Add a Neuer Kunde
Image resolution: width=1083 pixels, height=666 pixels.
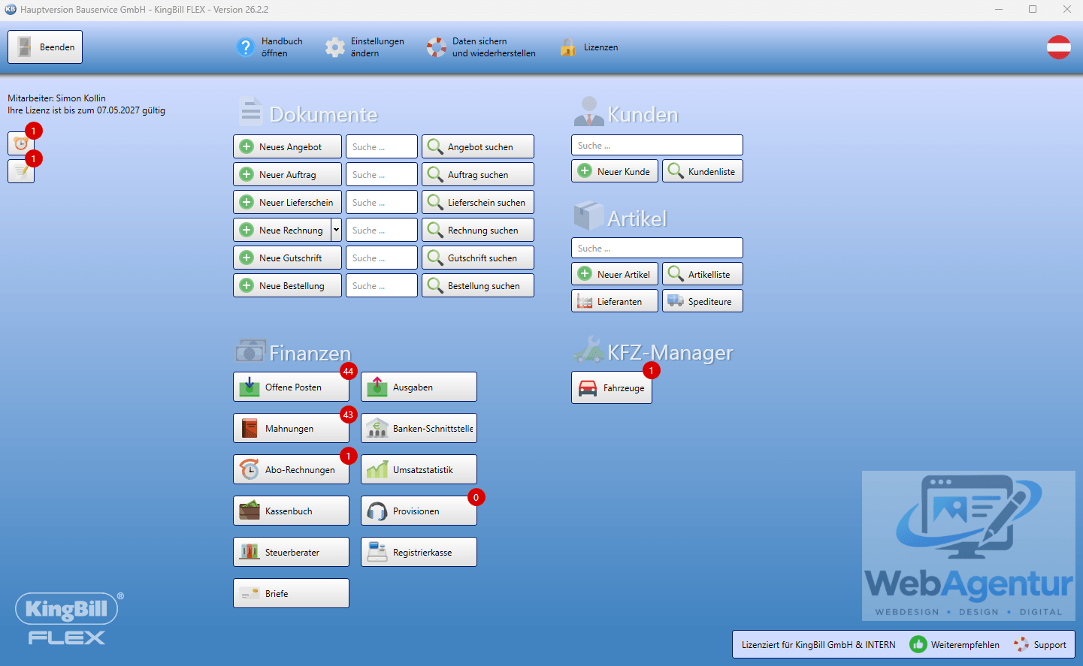[x=615, y=171]
